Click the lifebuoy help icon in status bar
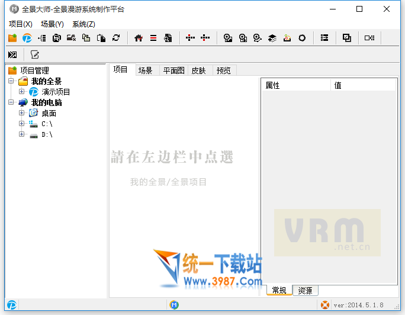The width and height of the screenshot is (405, 315). coord(325,305)
